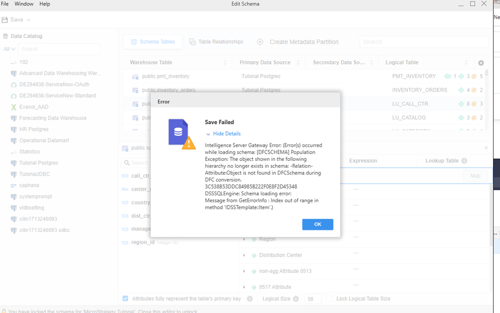Open the File menu
500x313 pixels.
(x=5, y=4)
